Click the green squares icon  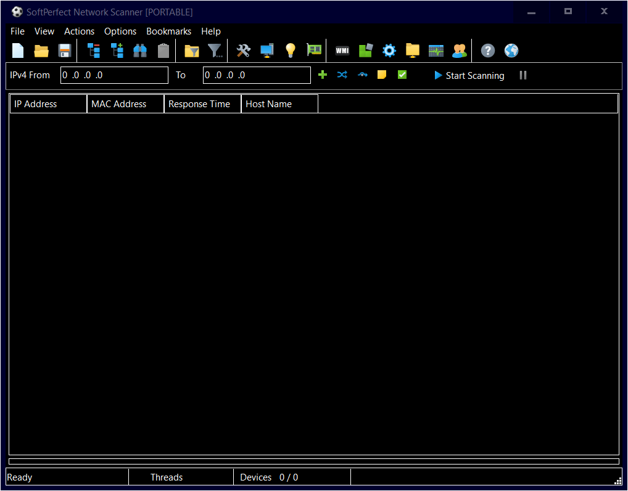[x=366, y=51]
